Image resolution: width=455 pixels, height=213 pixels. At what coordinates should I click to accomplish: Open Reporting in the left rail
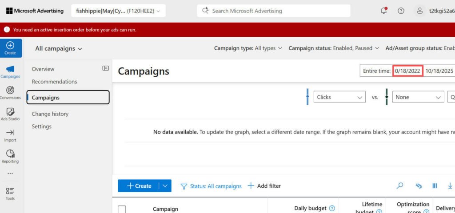tap(10, 157)
